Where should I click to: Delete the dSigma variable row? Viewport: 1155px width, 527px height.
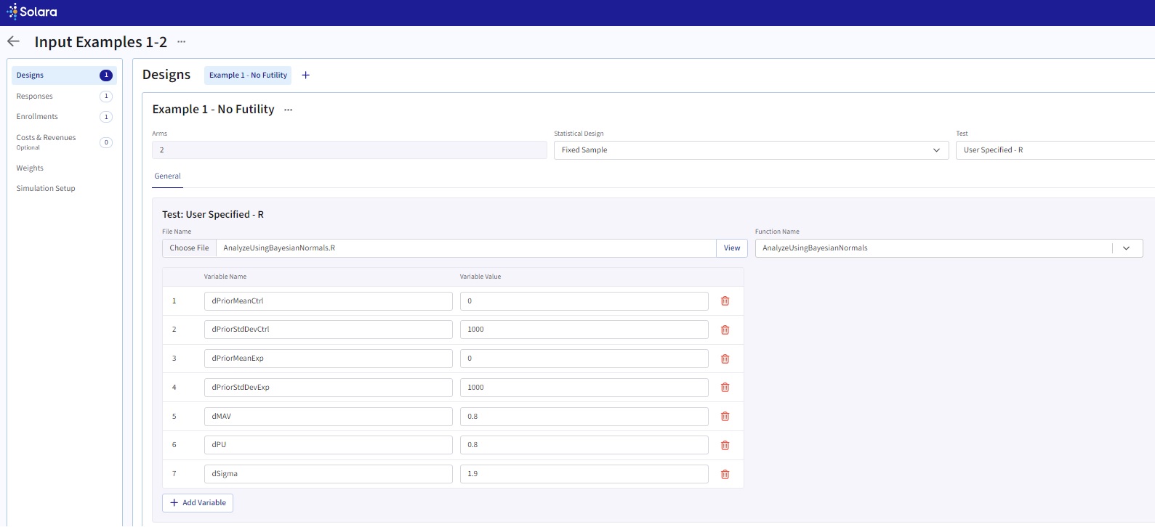click(x=725, y=474)
